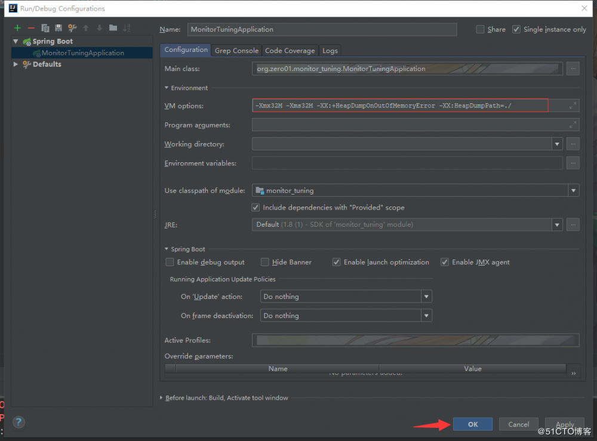Switch to the Grep Console tab
This screenshot has width=597, height=441.
(x=236, y=51)
